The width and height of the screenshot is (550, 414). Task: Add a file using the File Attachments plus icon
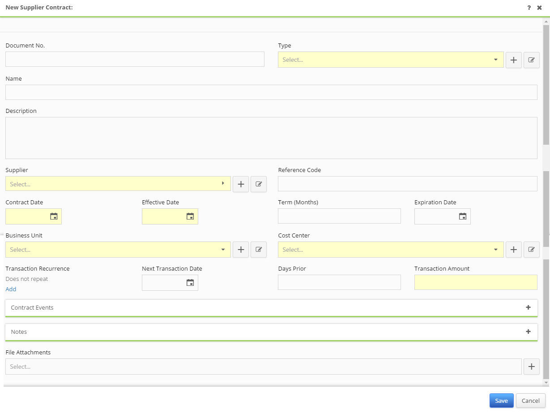point(531,366)
